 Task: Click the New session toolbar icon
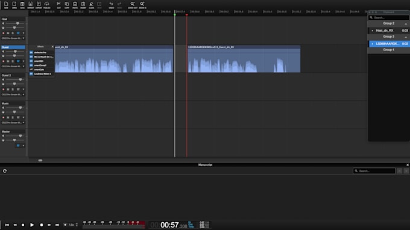click(x=6, y=4)
